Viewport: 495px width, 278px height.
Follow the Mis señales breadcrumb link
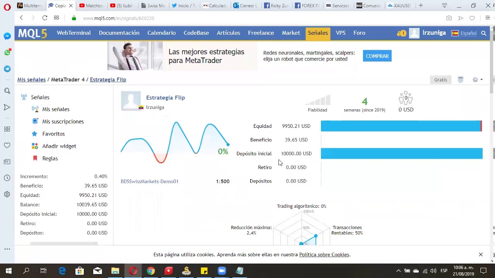[31, 80]
